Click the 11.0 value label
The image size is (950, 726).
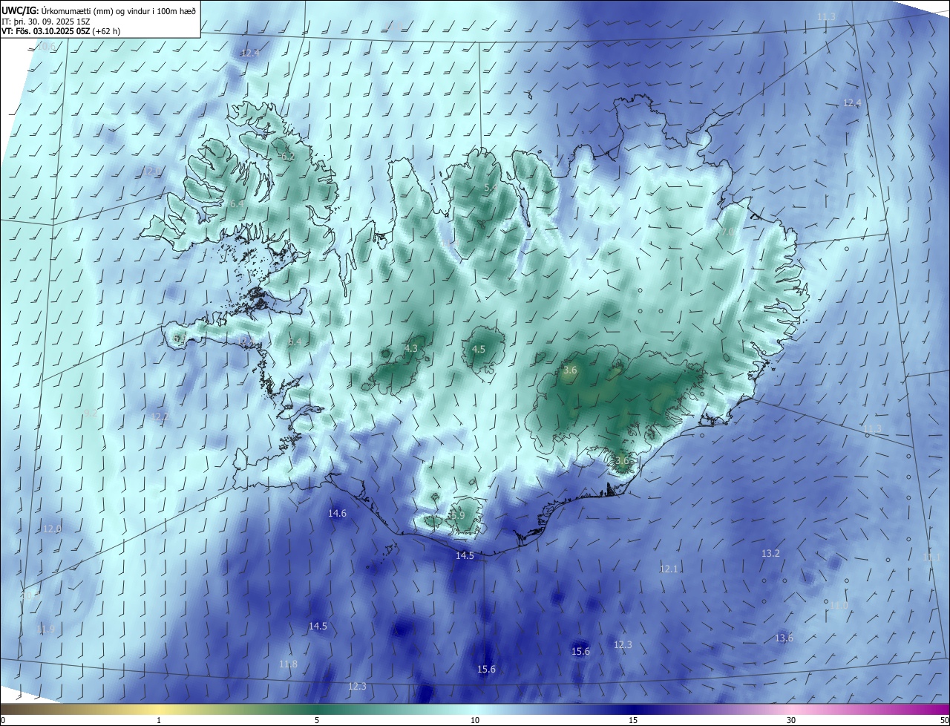click(x=839, y=606)
